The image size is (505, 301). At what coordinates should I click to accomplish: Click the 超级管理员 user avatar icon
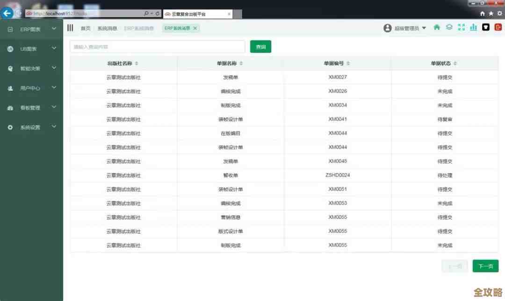[387, 28]
